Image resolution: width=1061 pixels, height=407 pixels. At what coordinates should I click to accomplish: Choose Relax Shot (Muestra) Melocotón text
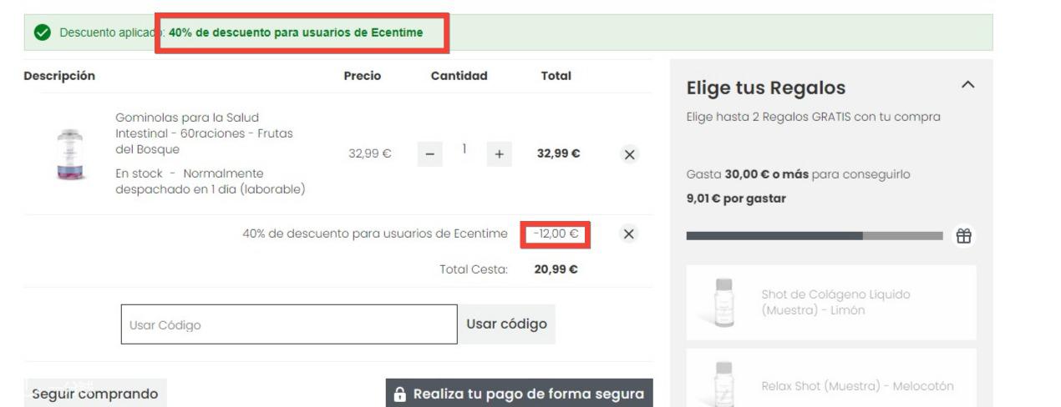point(857,386)
